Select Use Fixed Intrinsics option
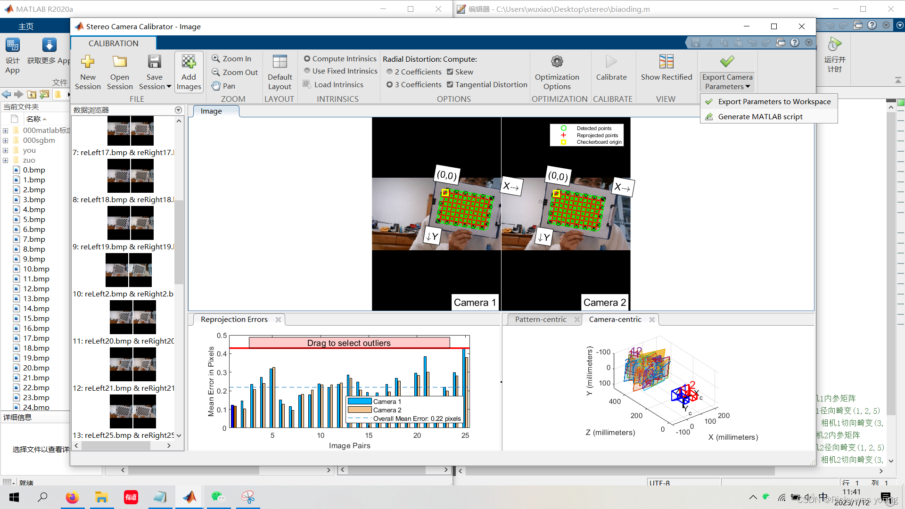This screenshot has height=509, width=905. [x=307, y=71]
